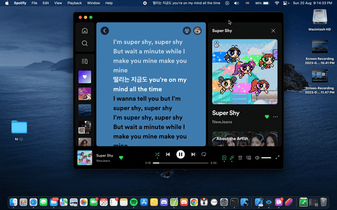Image resolution: width=337 pixels, height=210 pixels.
Task: Open the App Store from the Dock
Action: point(144,202)
